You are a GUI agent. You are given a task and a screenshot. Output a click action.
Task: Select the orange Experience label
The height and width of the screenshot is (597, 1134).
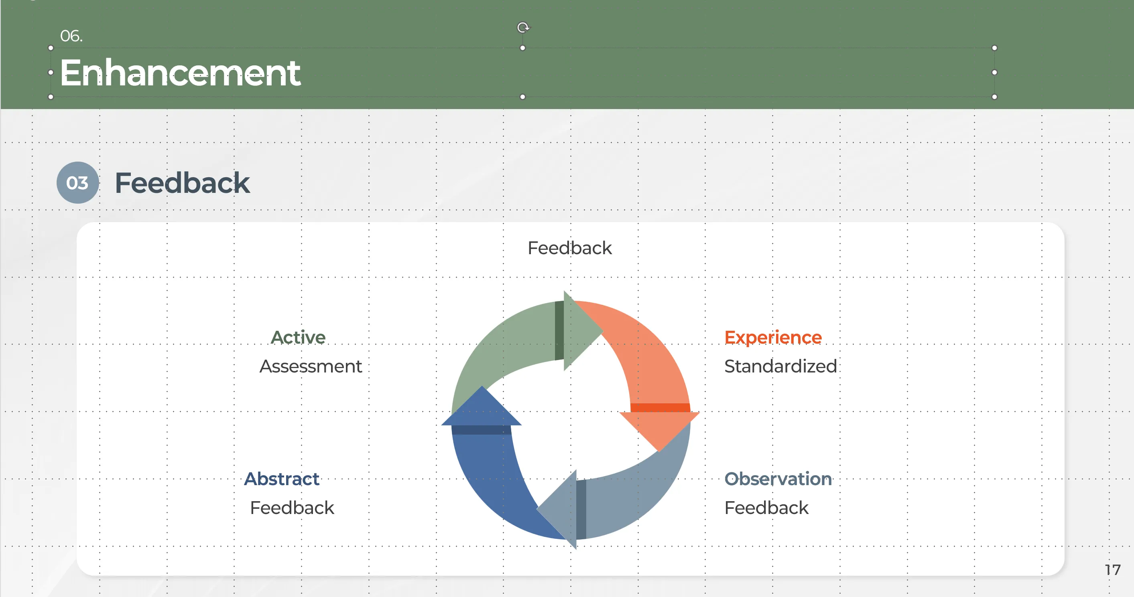(x=773, y=338)
